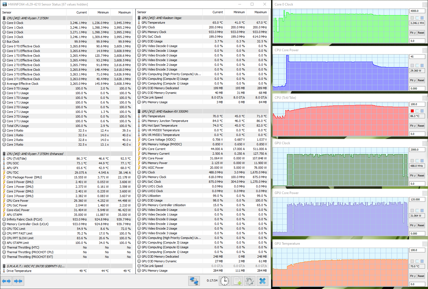The height and width of the screenshot is (289, 428).
Task: Click the chip icon for AMD Radeon RX 5500M
Action: pos(139,111)
